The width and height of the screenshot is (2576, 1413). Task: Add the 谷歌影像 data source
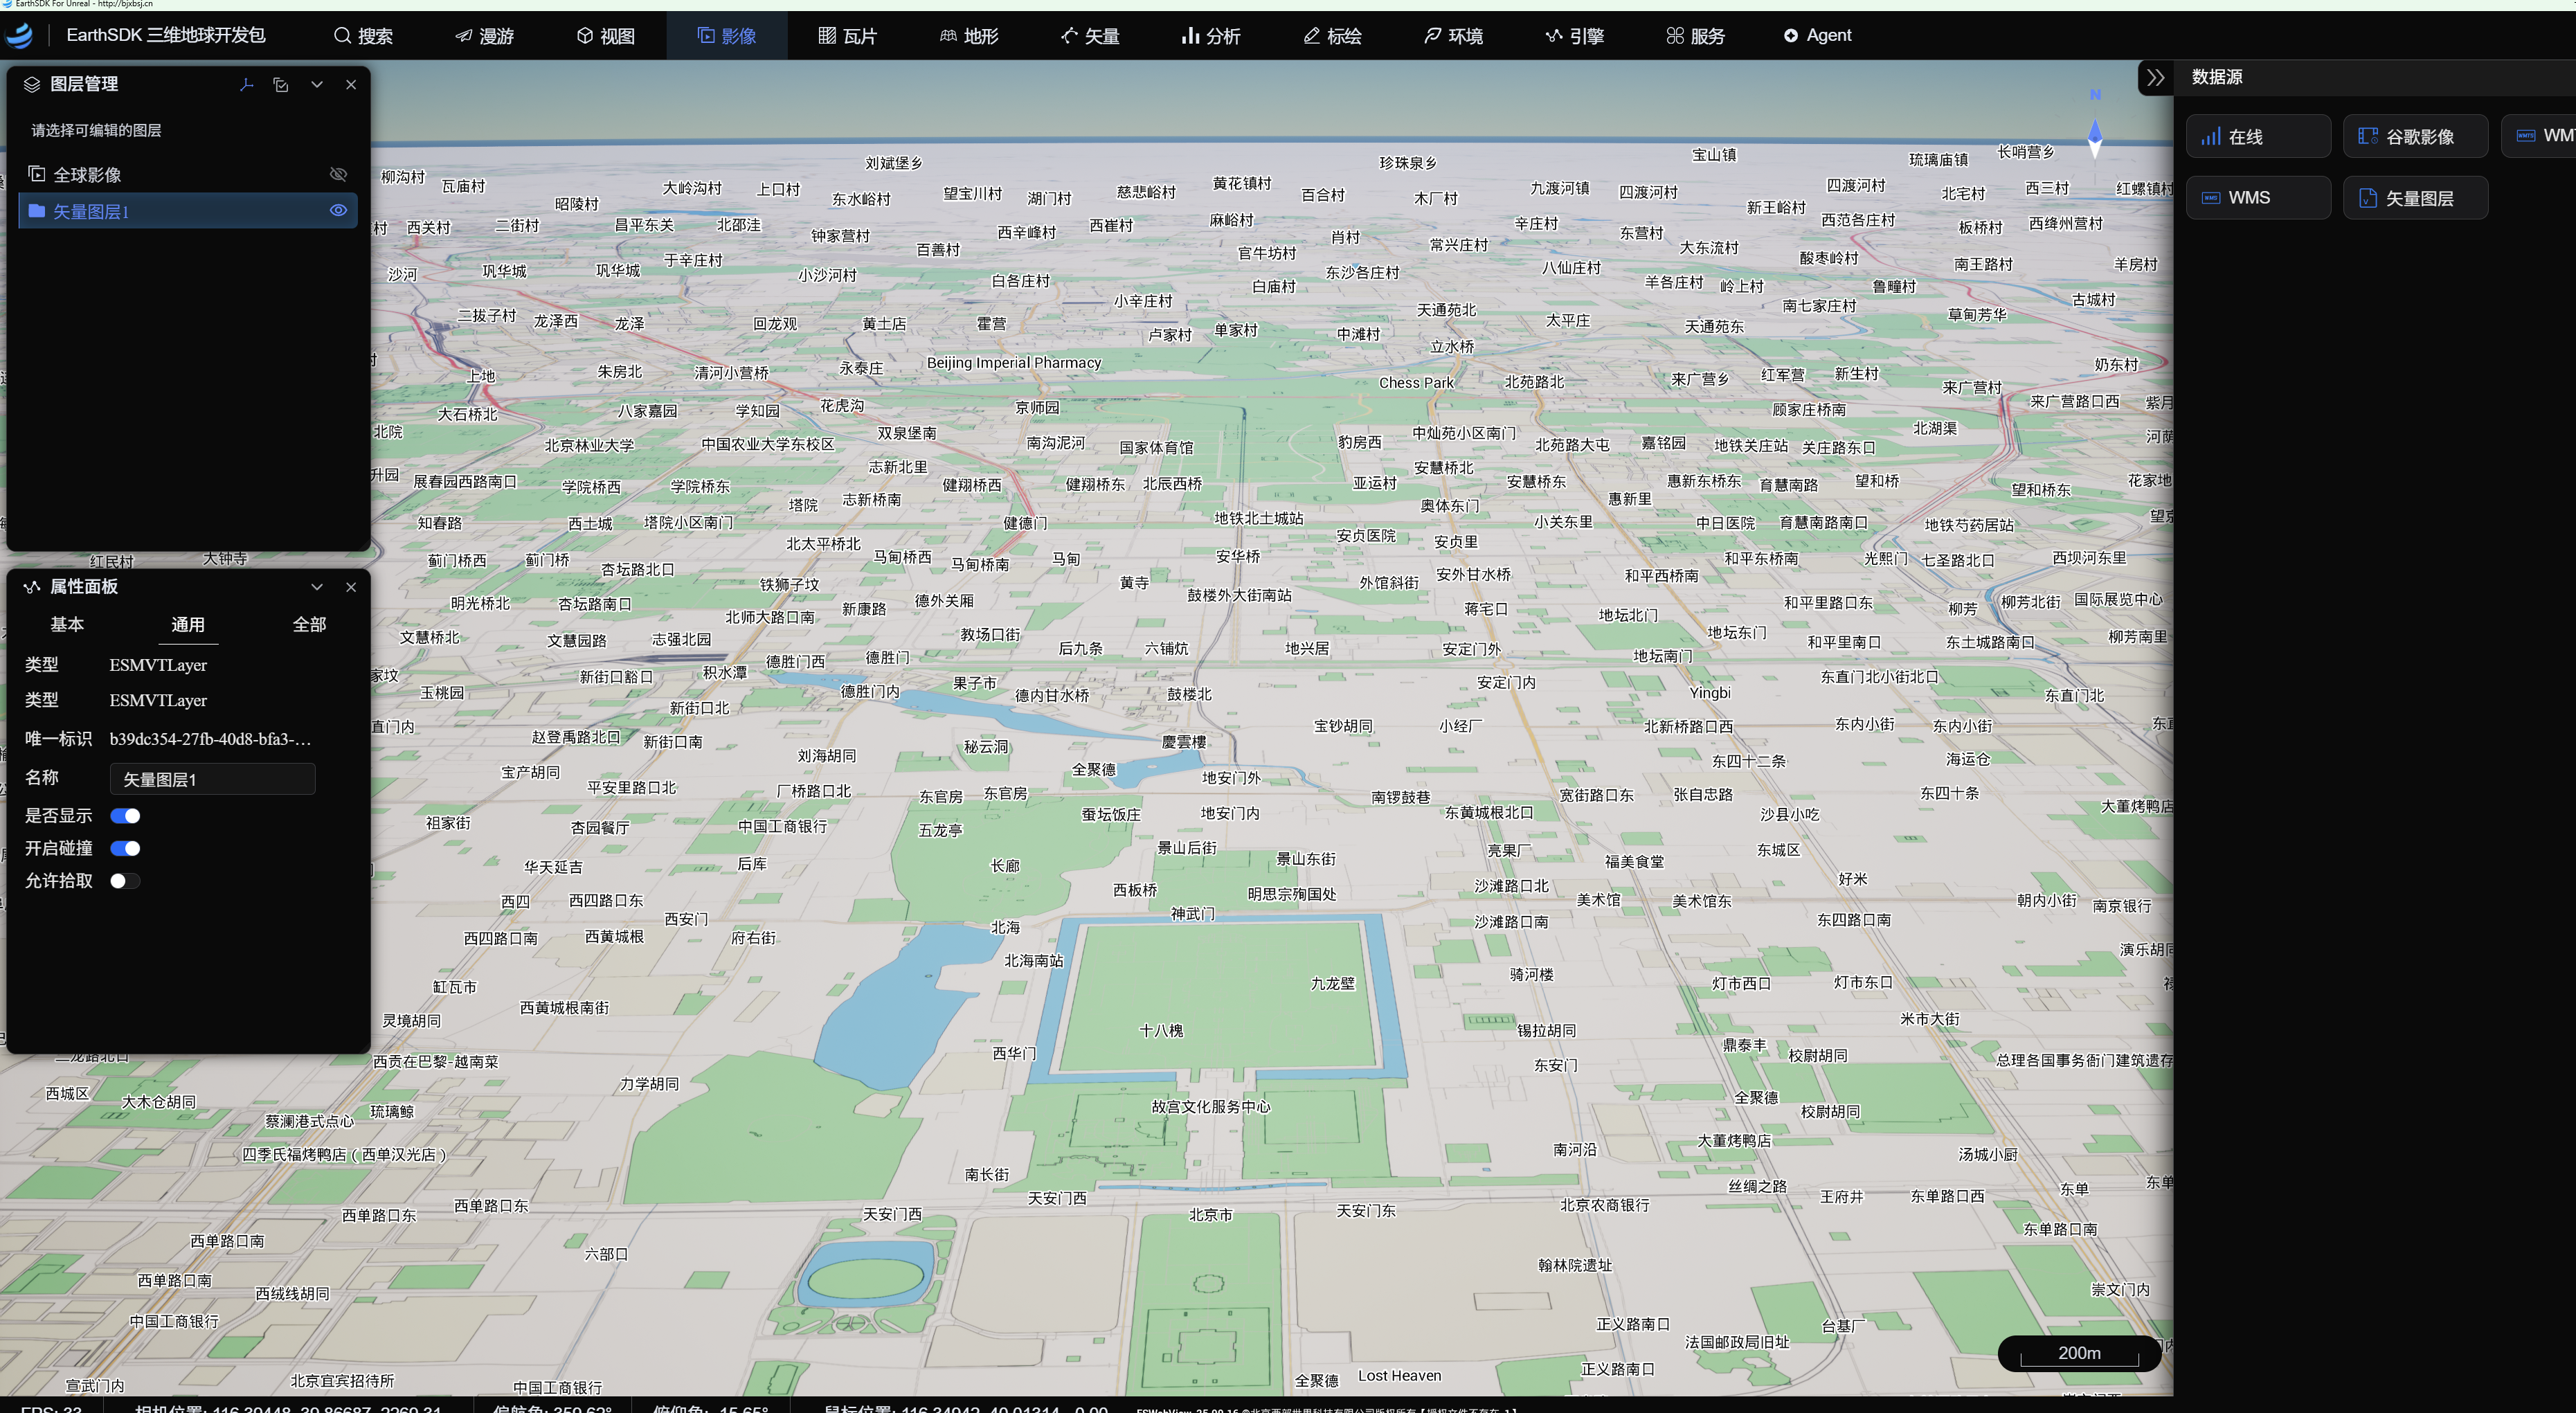click(x=2416, y=137)
